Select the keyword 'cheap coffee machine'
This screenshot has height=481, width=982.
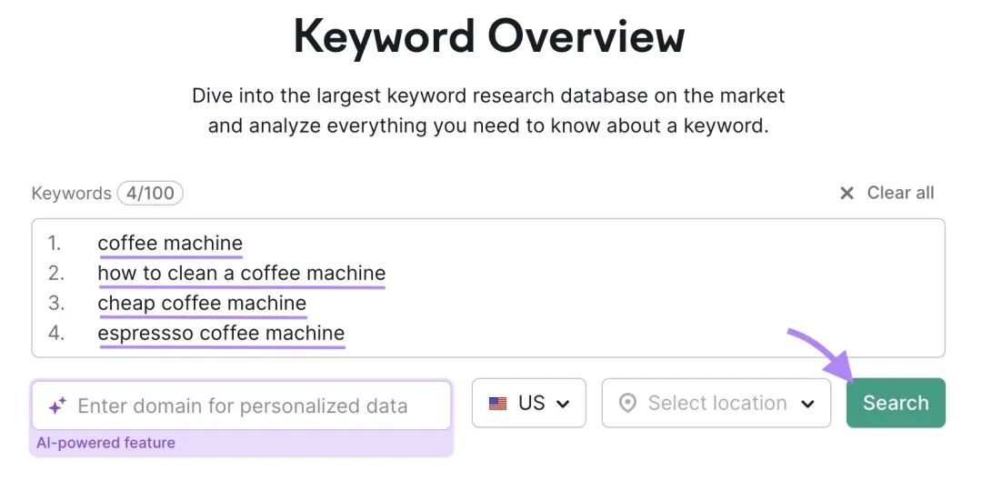(202, 303)
